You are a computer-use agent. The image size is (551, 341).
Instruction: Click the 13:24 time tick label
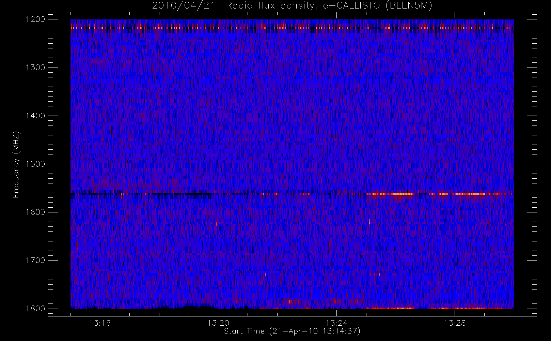[x=336, y=323]
